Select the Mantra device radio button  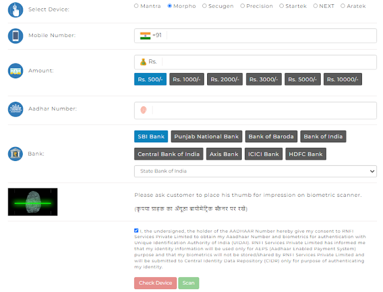pos(136,6)
